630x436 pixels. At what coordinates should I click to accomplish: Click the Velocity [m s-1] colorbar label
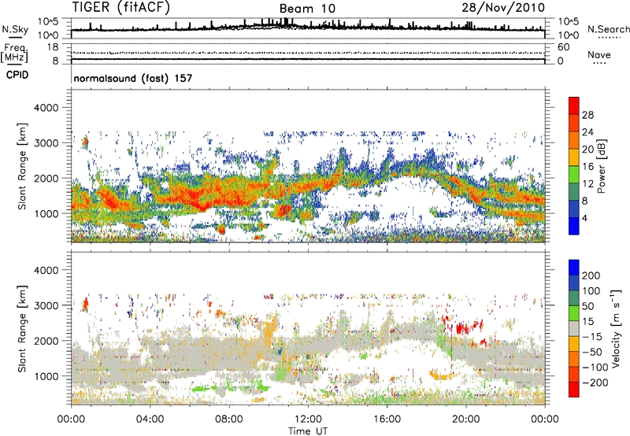click(x=615, y=328)
